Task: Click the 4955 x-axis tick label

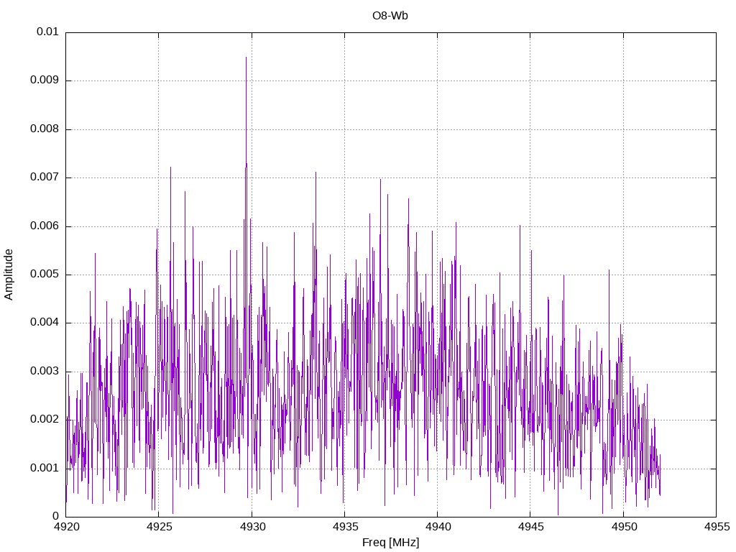Action: click(x=717, y=527)
